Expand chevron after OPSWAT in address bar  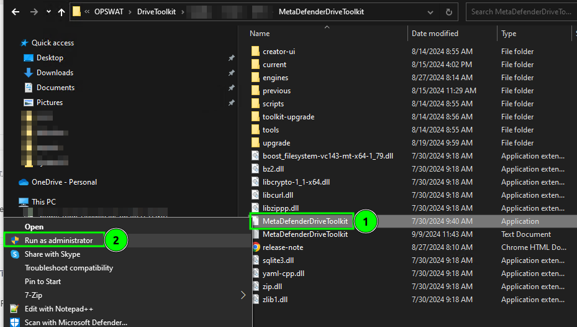130,12
